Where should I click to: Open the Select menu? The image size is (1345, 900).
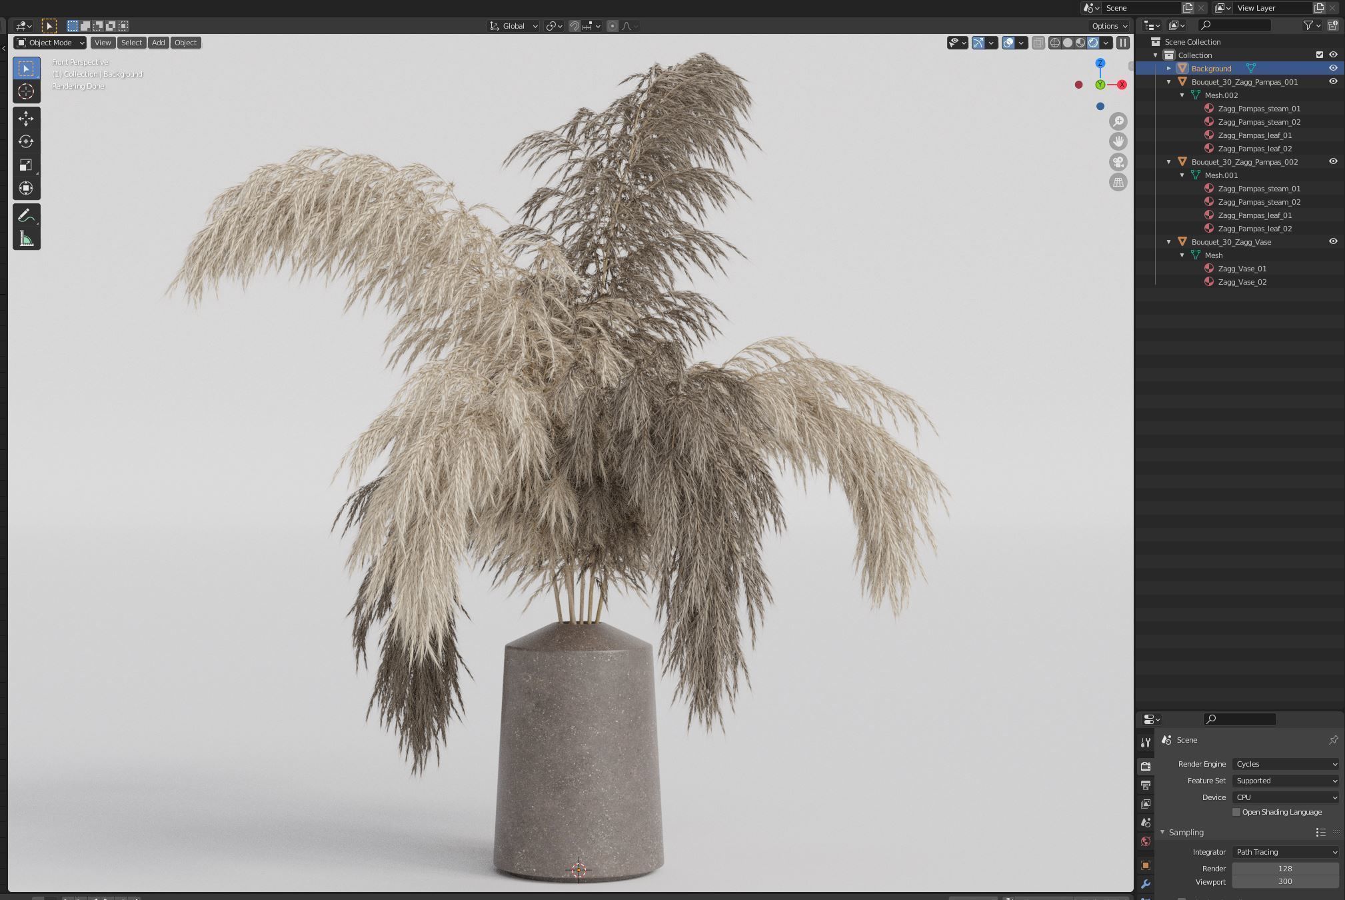point(131,43)
